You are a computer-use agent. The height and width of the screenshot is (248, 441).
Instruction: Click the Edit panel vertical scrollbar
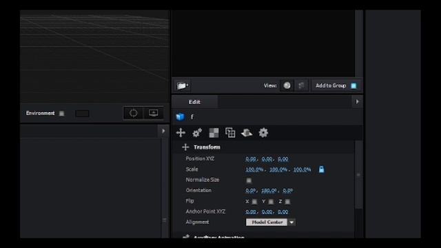358,174
